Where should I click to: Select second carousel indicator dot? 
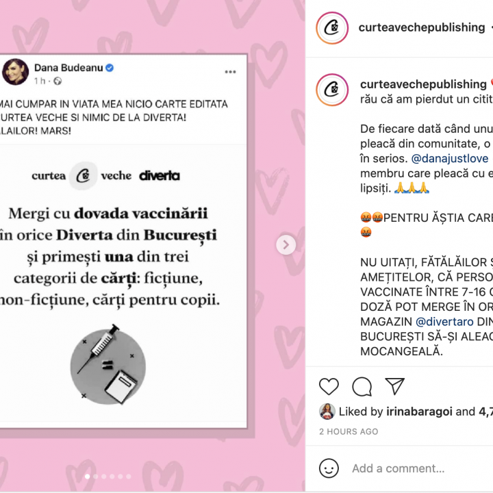[x=96, y=477]
